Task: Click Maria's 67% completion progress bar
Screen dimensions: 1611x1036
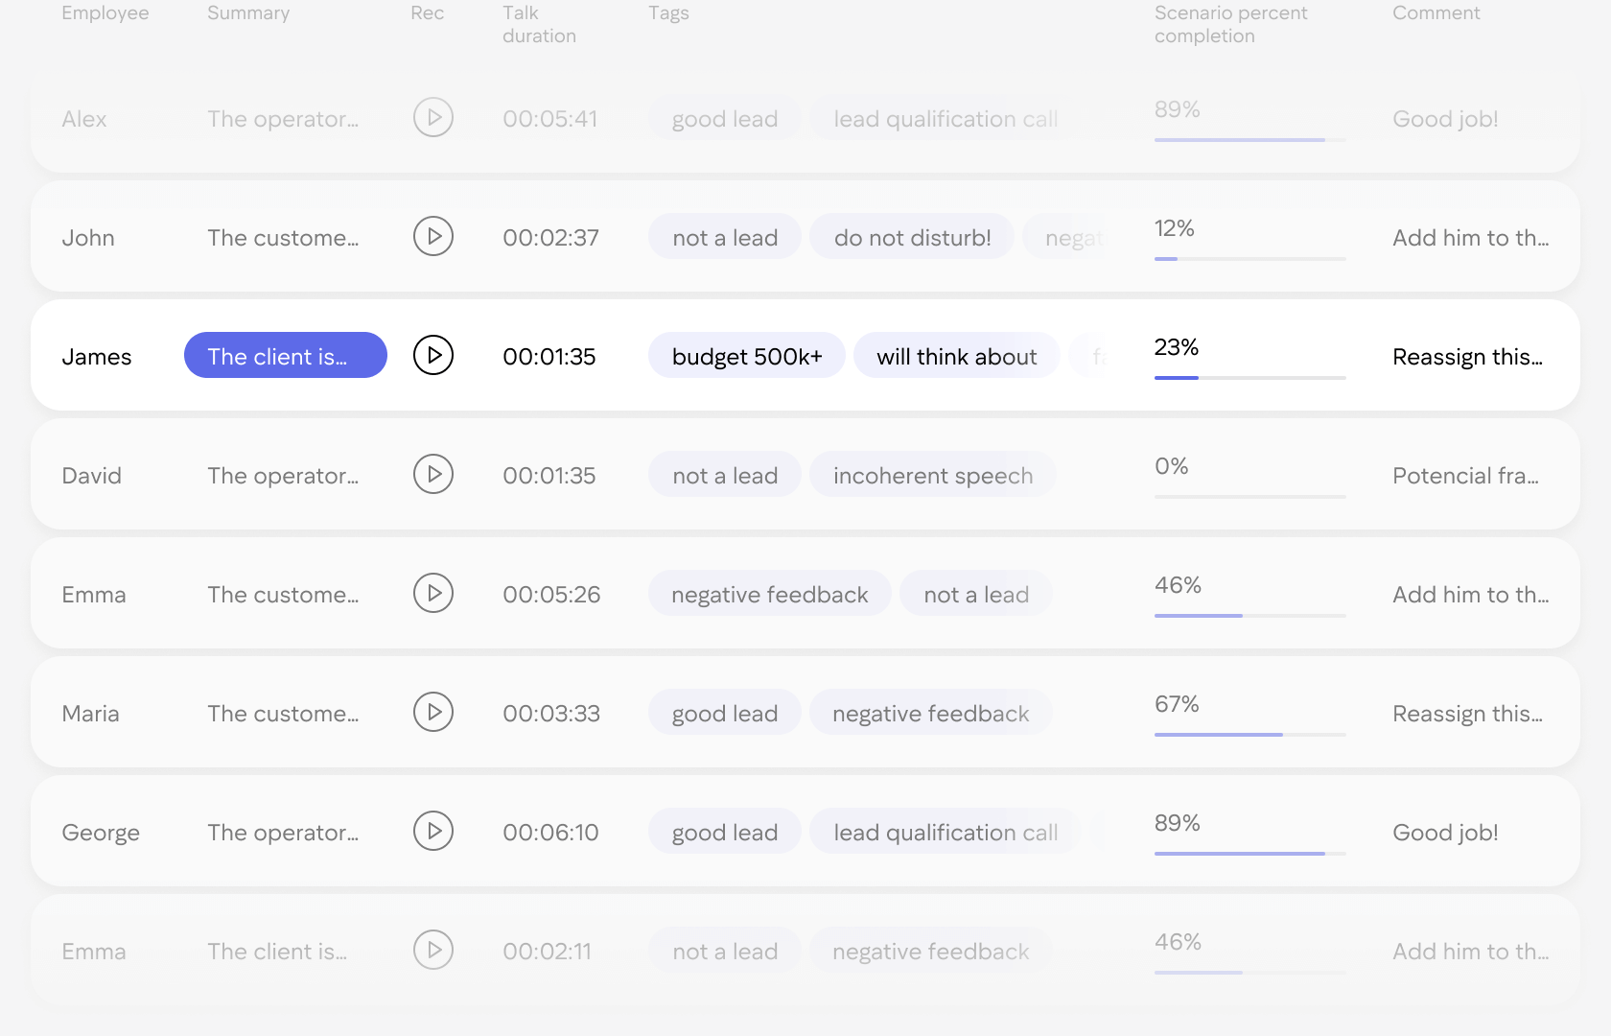Action: (x=1250, y=735)
